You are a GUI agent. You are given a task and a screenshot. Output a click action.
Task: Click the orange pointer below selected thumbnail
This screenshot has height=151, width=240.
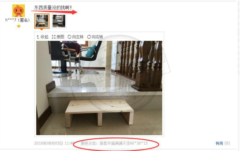pyautogui.click(x=42, y=29)
